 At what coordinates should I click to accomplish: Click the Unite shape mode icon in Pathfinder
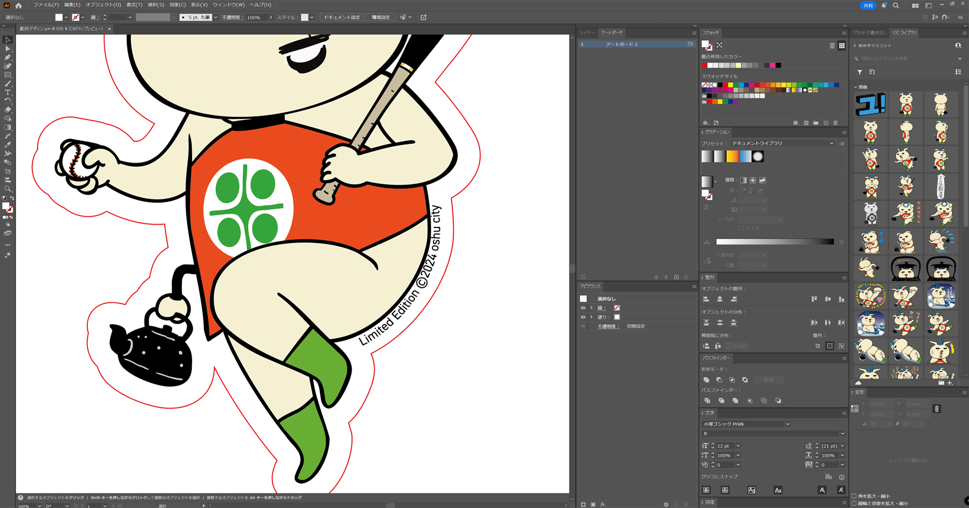[706, 380]
